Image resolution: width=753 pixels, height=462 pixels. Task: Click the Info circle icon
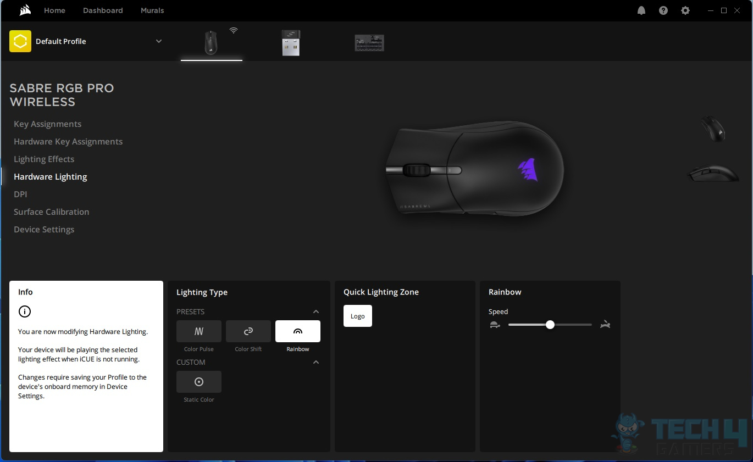coord(25,311)
